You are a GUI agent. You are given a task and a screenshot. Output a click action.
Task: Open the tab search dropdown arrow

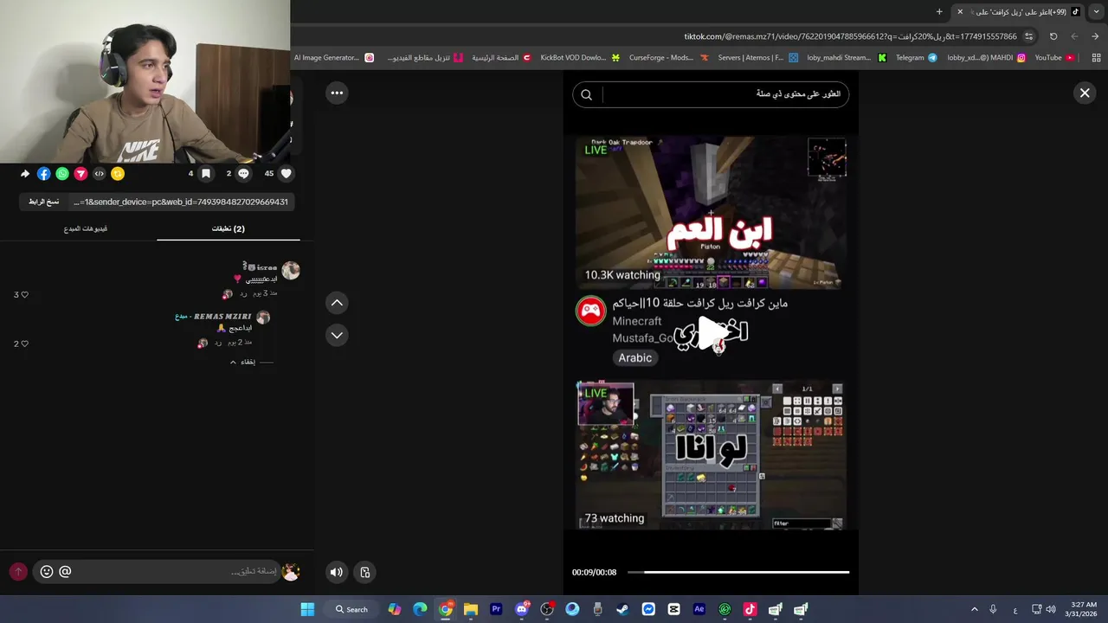pyautogui.click(x=1097, y=11)
